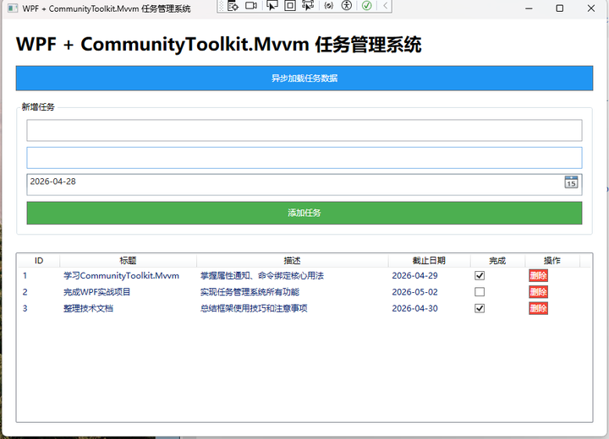Viewport: 609px width, 439px height.
Task: Click the green checkmark hot reload icon
Action: [366, 5]
